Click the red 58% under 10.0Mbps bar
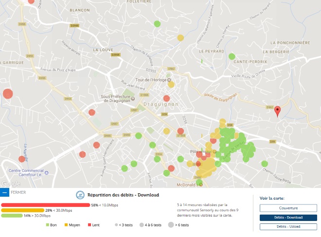 (45, 205)
